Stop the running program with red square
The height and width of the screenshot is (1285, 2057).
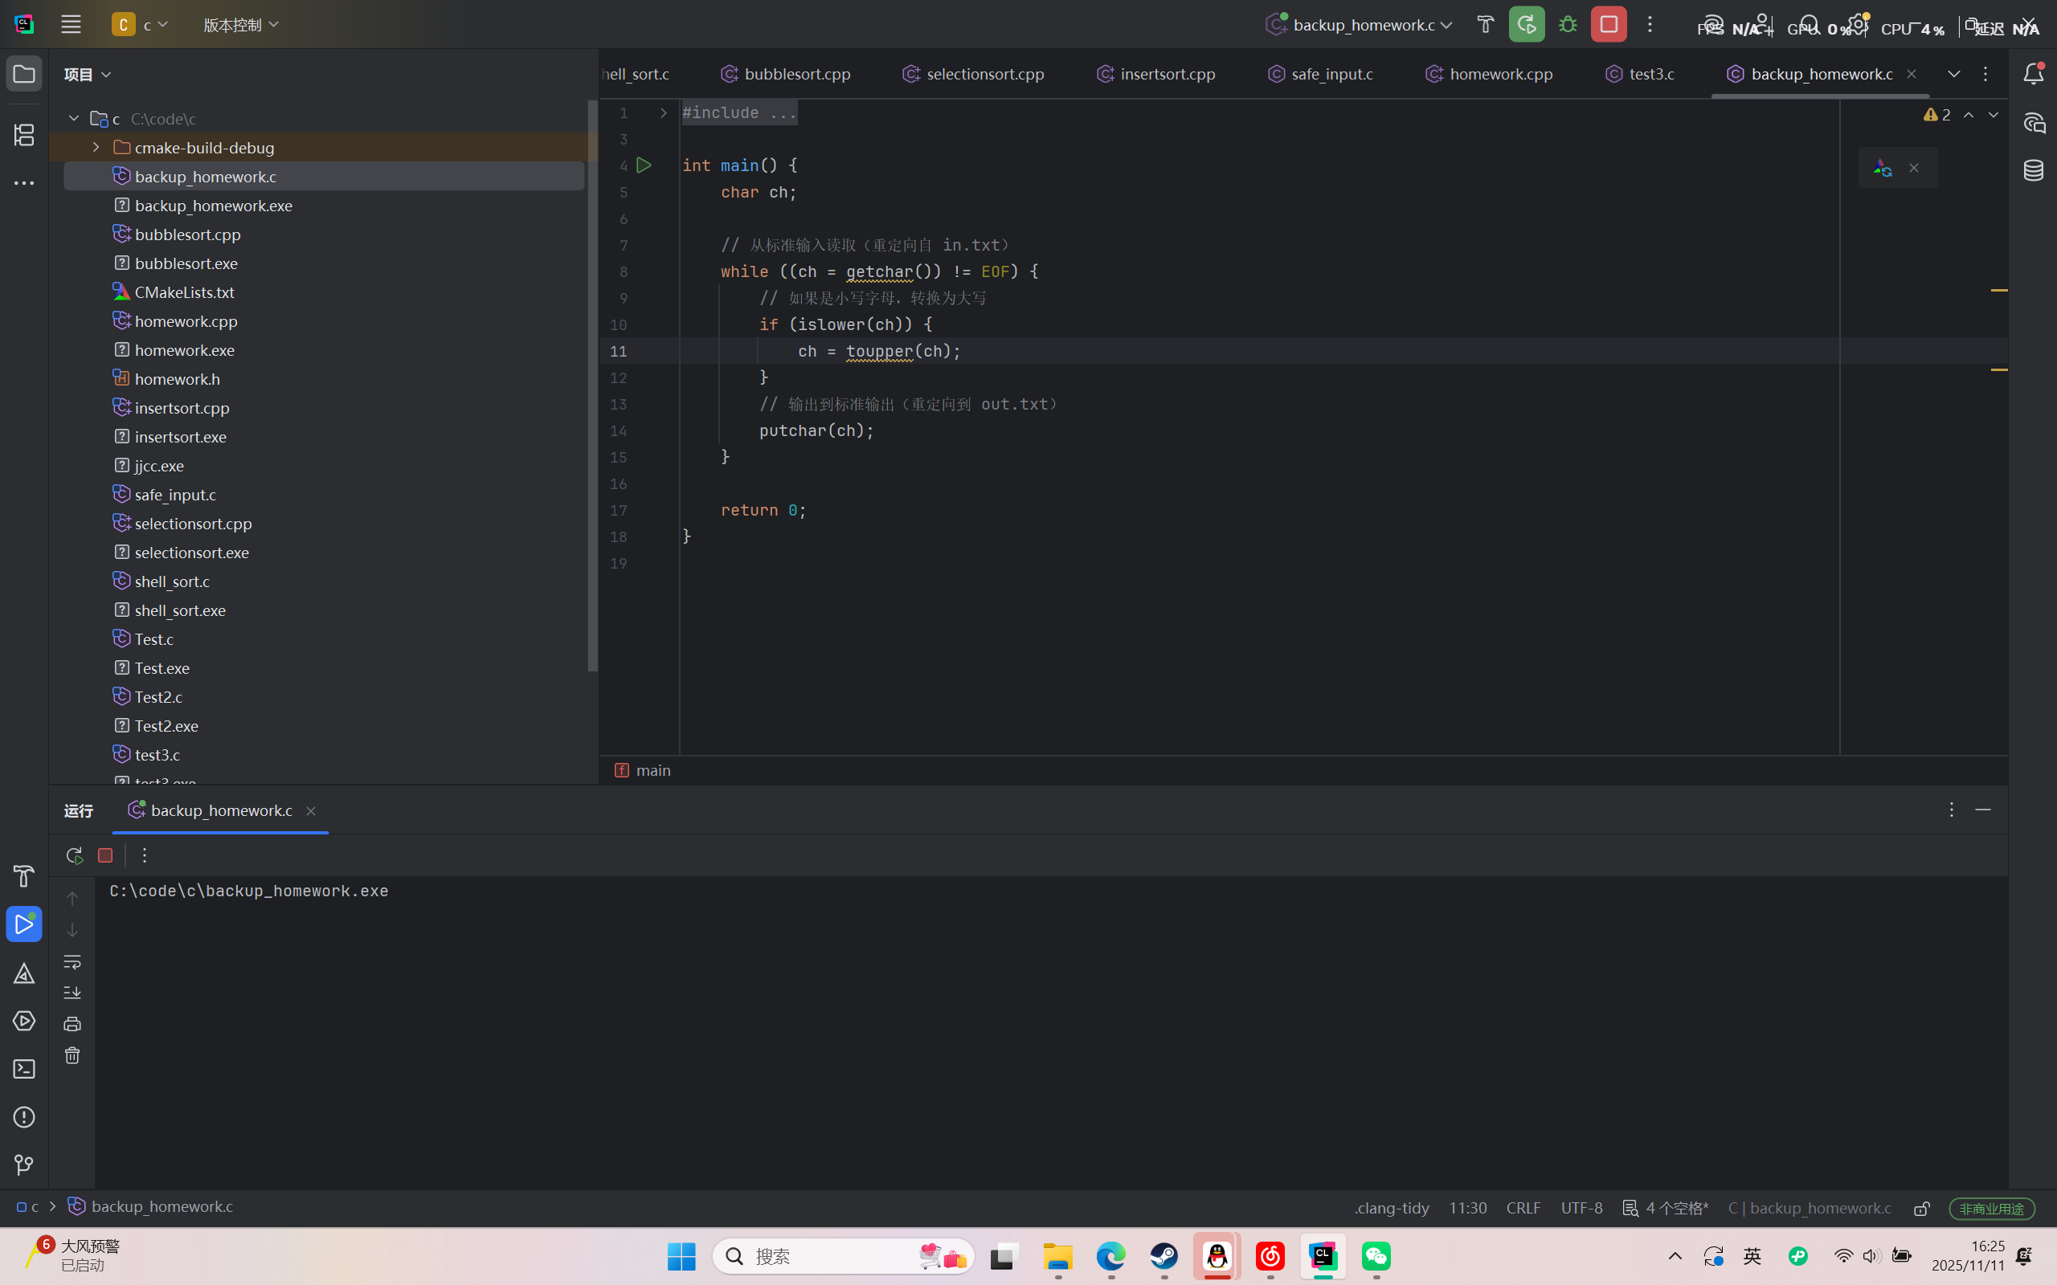pyautogui.click(x=1608, y=25)
